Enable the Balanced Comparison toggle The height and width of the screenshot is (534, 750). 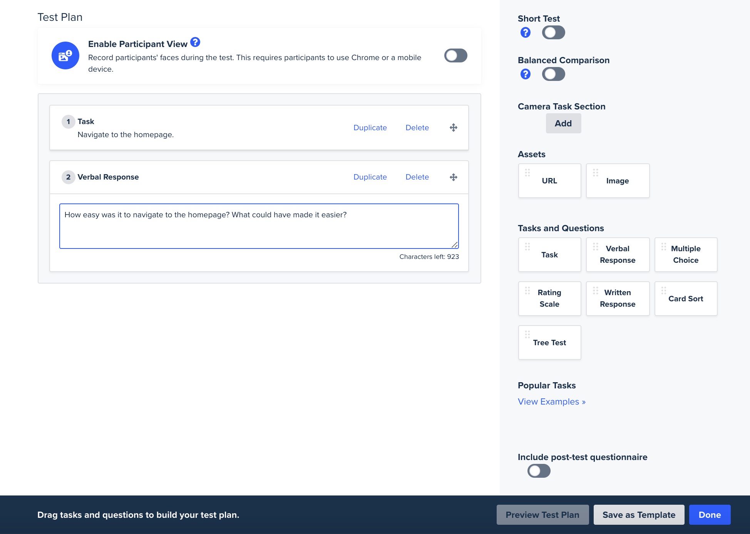click(x=554, y=74)
